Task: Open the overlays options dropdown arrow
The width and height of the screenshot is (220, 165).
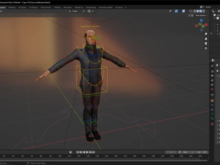Action: click(x=187, y=11)
